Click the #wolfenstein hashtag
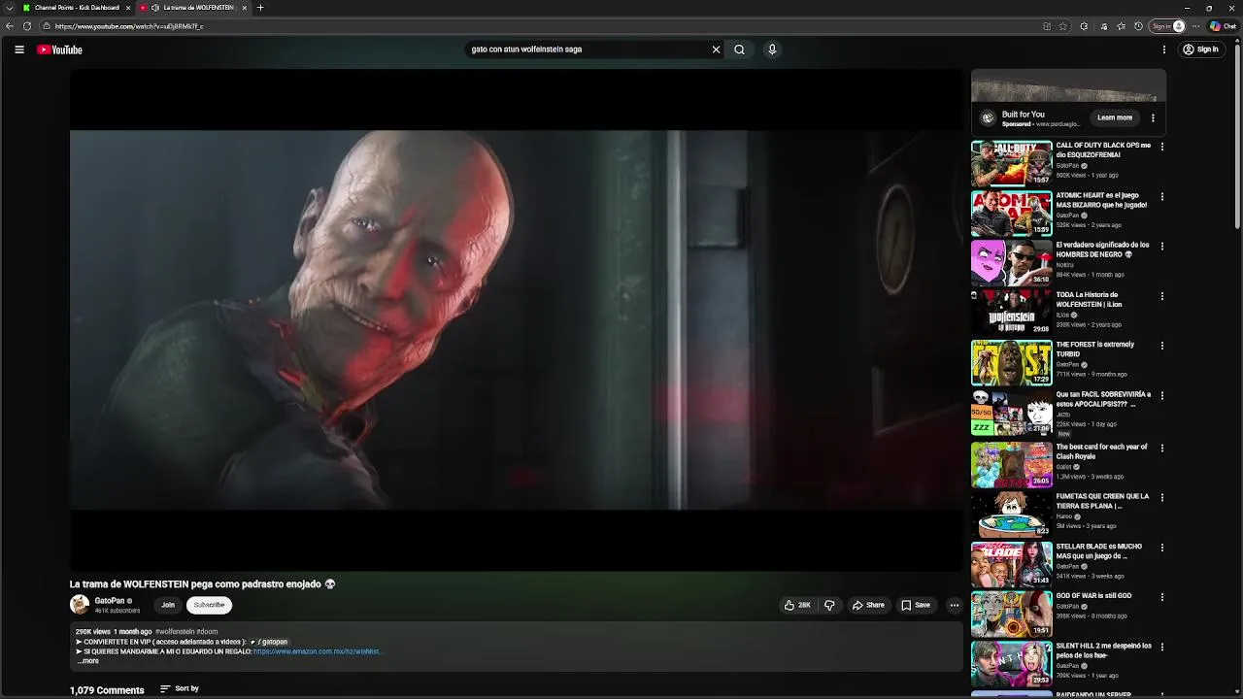Screen dimensions: 1243x699 pos(175,632)
